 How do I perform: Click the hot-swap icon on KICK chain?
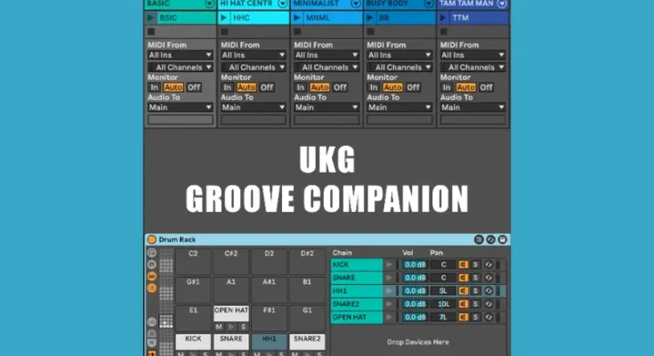point(488,264)
